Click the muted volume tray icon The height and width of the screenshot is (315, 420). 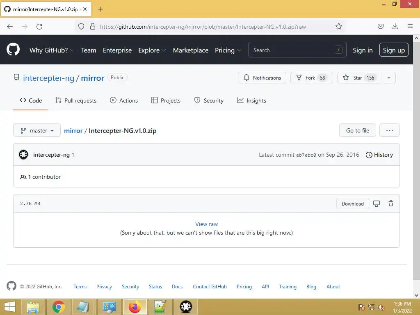pos(381,307)
